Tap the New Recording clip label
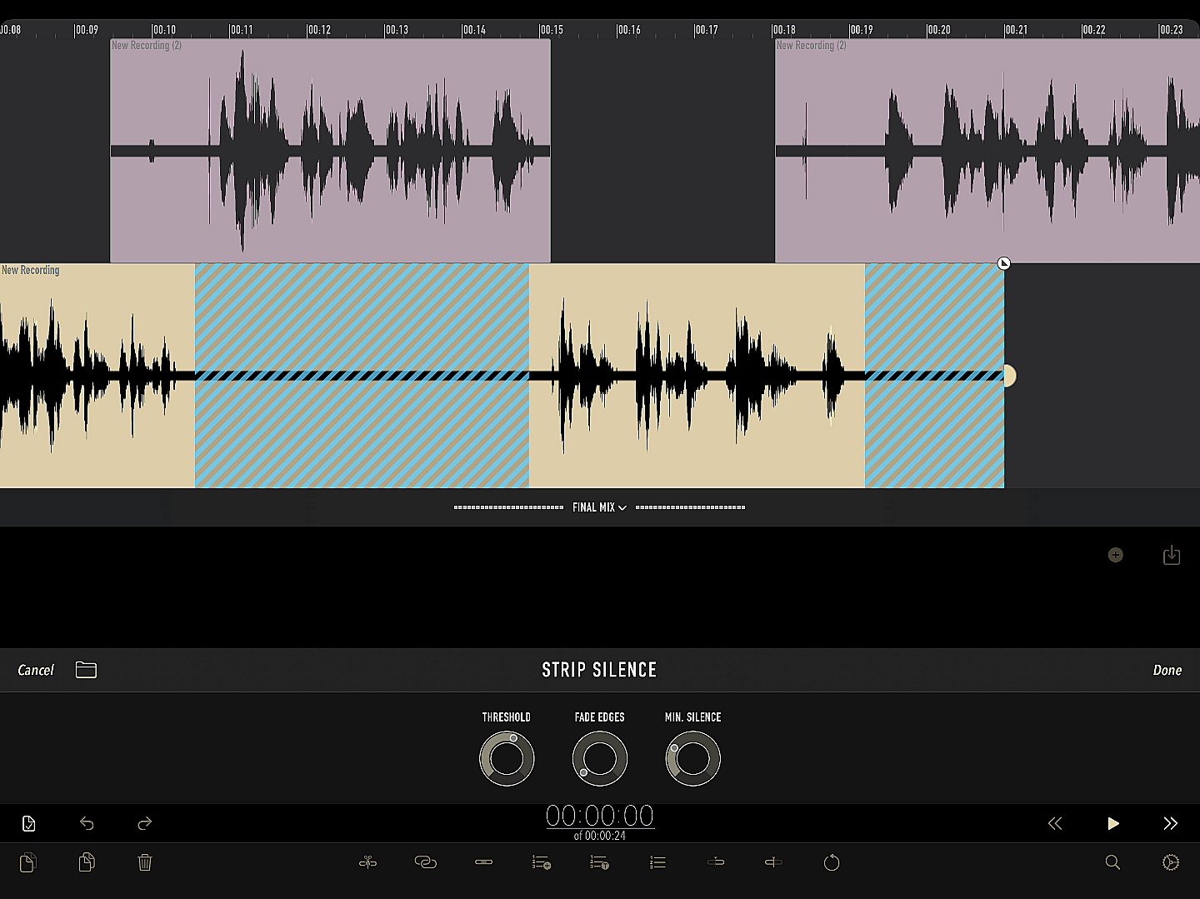 (x=31, y=270)
